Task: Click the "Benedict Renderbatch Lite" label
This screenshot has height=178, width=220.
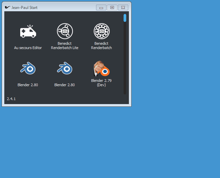Action: click(x=65, y=46)
